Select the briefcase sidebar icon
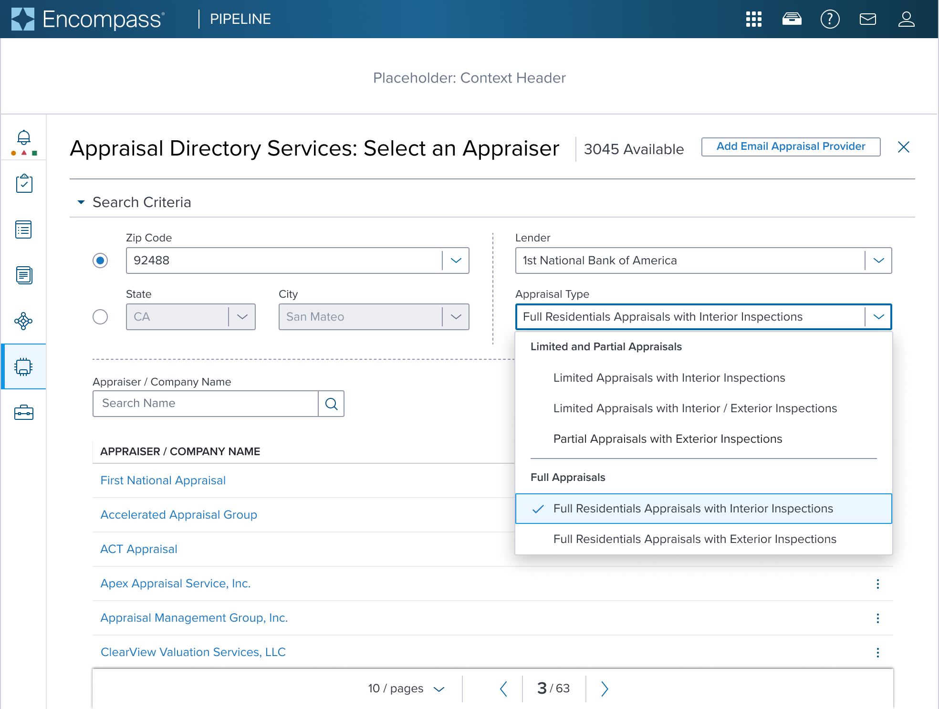This screenshot has width=939, height=709. [23, 412]
